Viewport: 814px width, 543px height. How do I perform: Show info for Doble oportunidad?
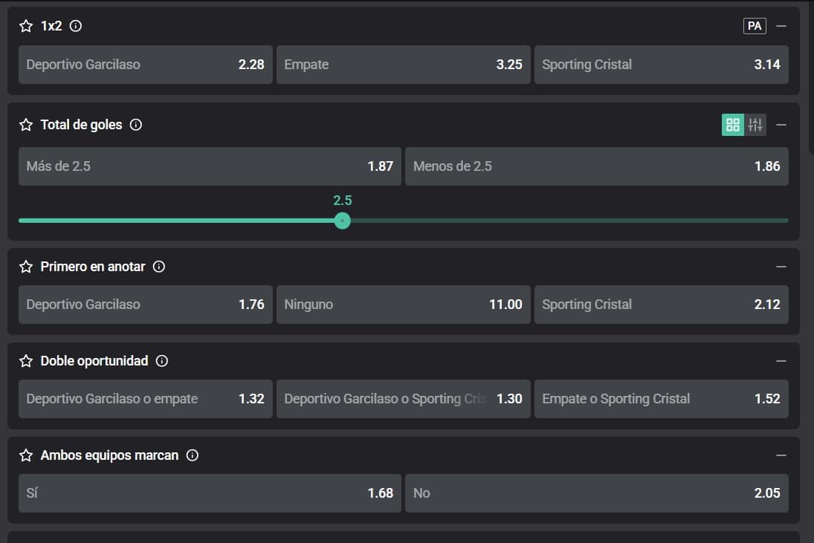162,361
